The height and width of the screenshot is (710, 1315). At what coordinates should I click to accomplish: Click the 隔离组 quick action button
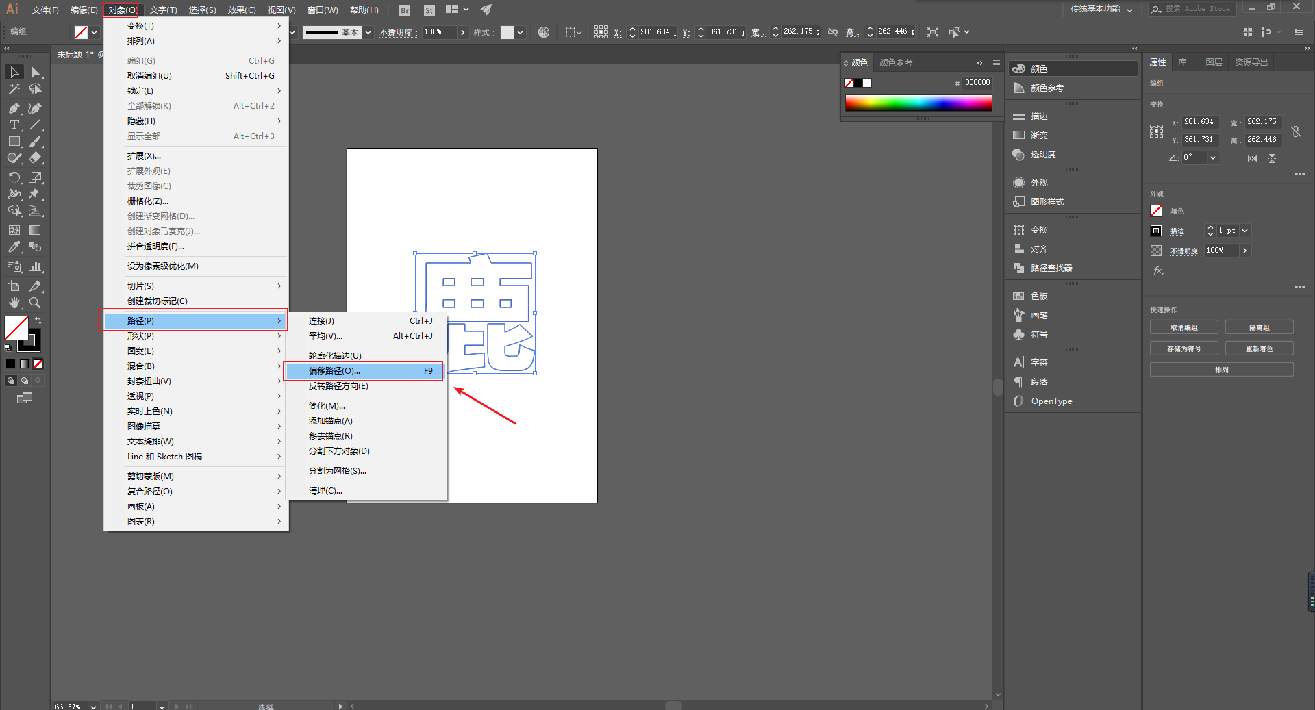1259,328
